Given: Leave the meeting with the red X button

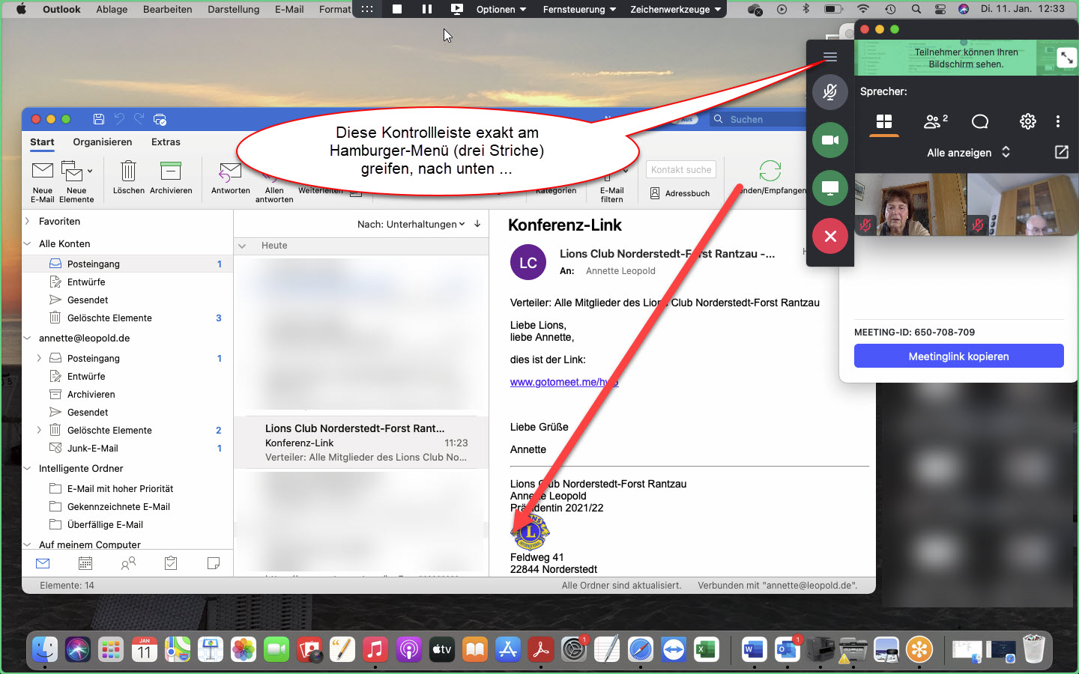Looking at the screenshot, I should 830,236.
